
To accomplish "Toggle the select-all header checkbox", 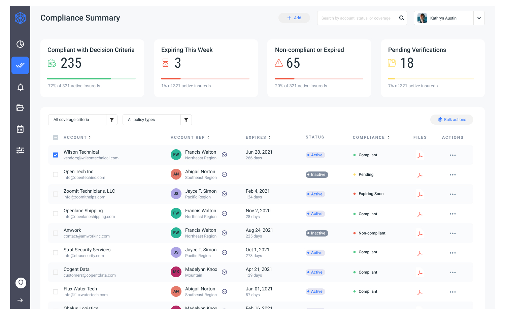I will pos(56,137).
